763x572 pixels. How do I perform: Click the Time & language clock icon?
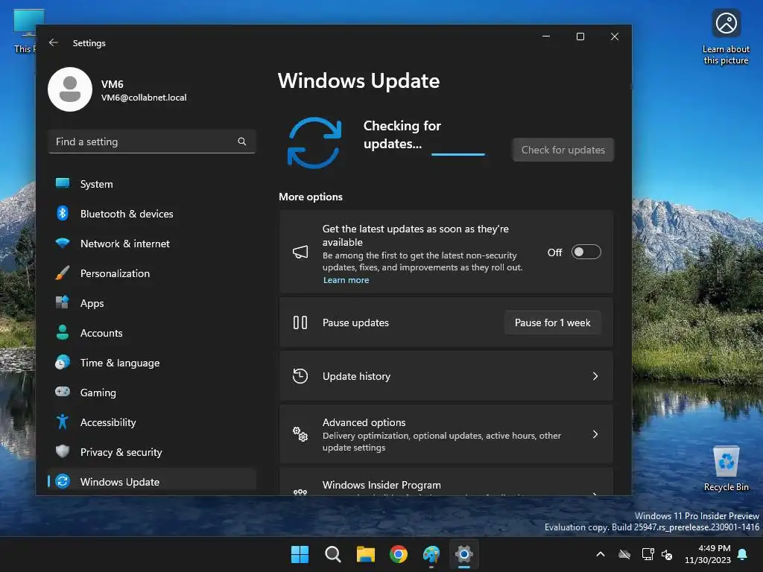63,363
